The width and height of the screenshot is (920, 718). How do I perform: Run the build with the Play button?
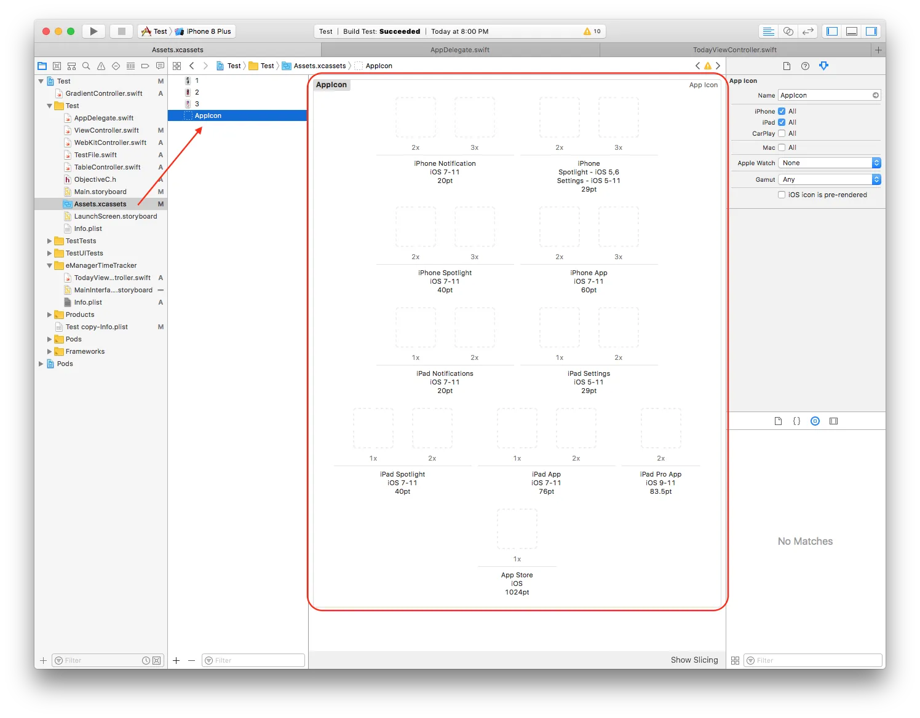pyautogui.click(x=93, y=31)
